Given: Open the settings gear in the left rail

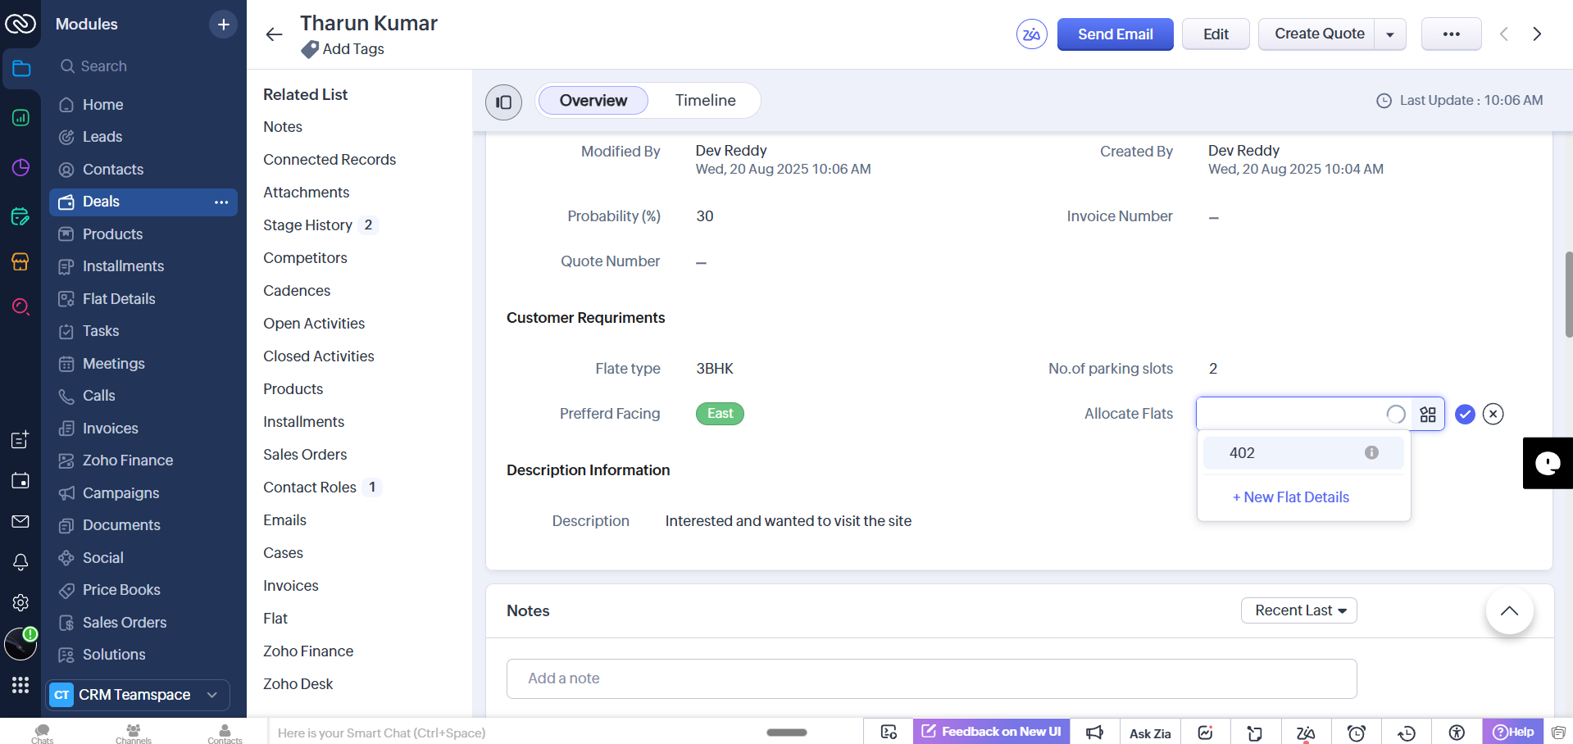Looking at the screenshot, I should 20,603.
